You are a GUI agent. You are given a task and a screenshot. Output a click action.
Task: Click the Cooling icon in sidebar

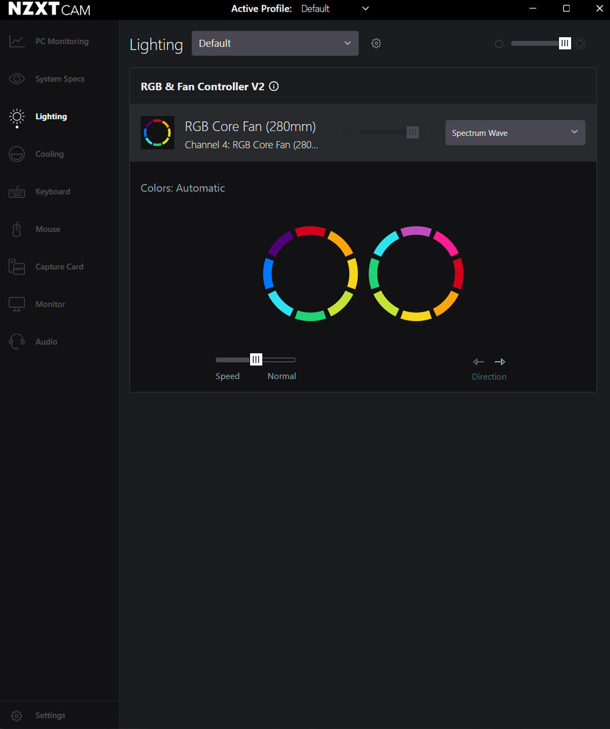pyautogui.click(x=17, y=154)
